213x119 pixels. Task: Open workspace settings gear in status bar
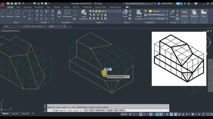(193, 114)
